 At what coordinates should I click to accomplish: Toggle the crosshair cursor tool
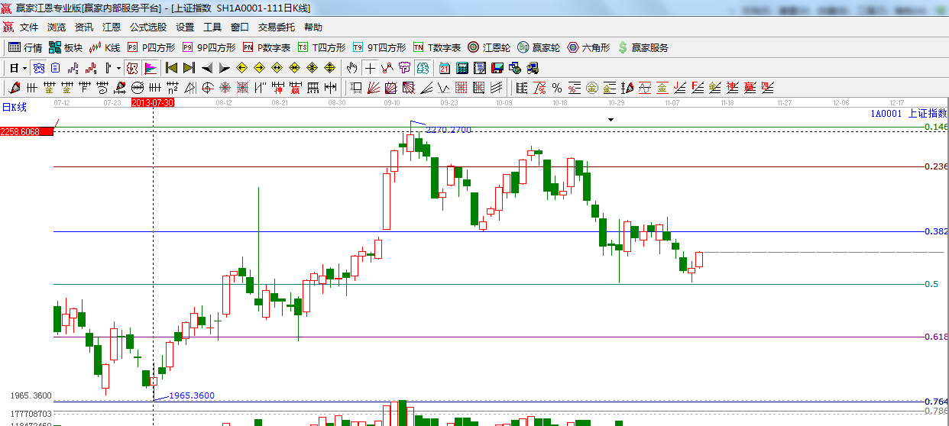click(370, 68)
